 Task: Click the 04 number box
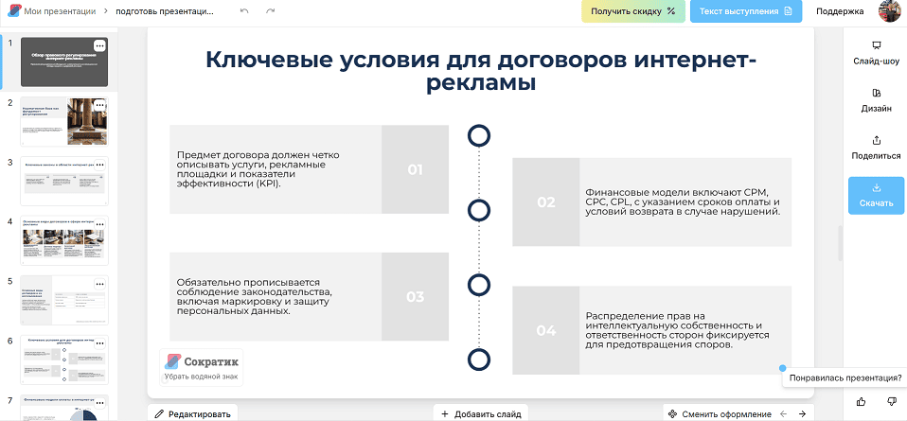pyautogui.click(x=546, y=330)
